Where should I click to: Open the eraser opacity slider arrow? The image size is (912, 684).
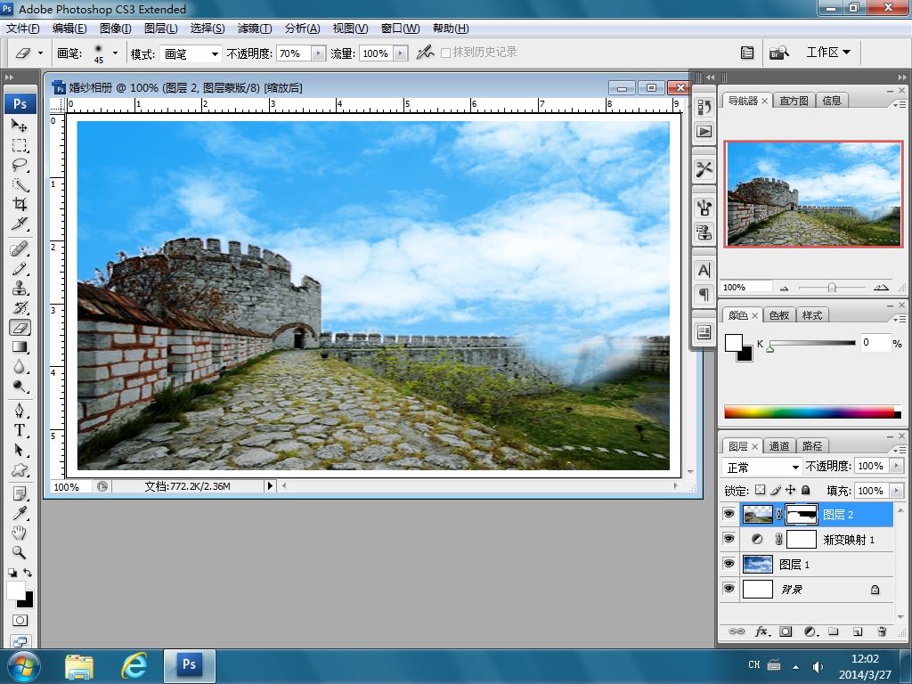[x=318, y=53]
